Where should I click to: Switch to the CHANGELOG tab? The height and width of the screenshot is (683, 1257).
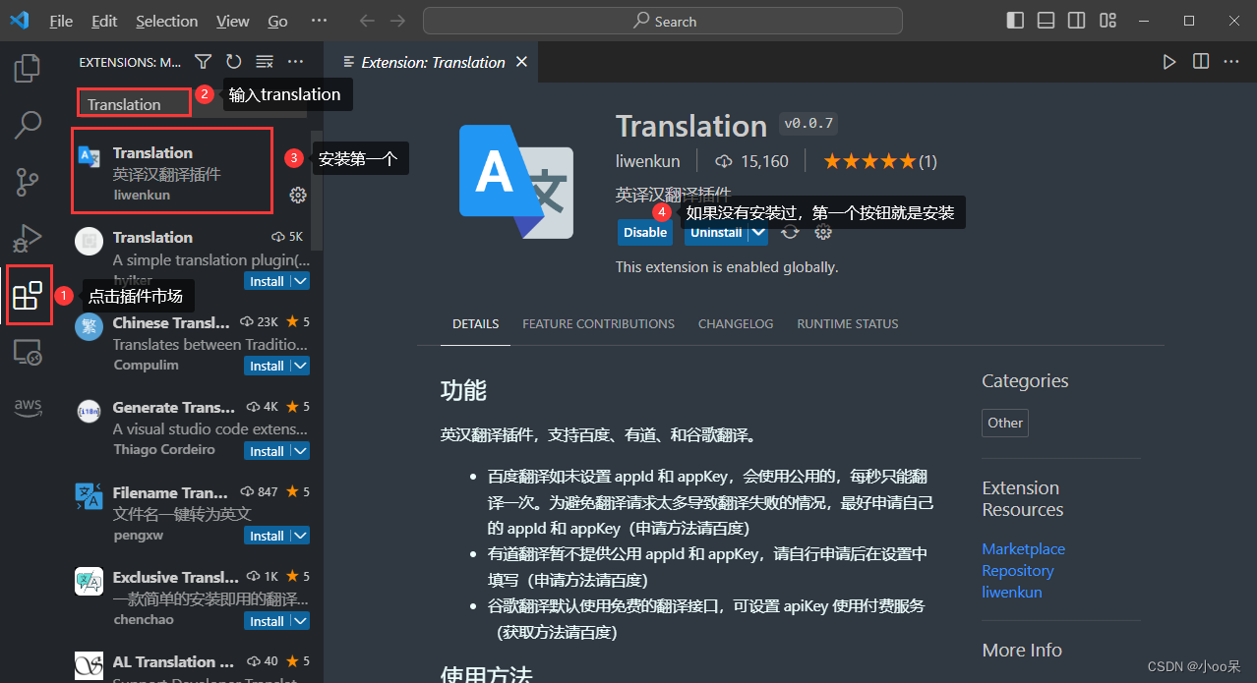[736, 323]
